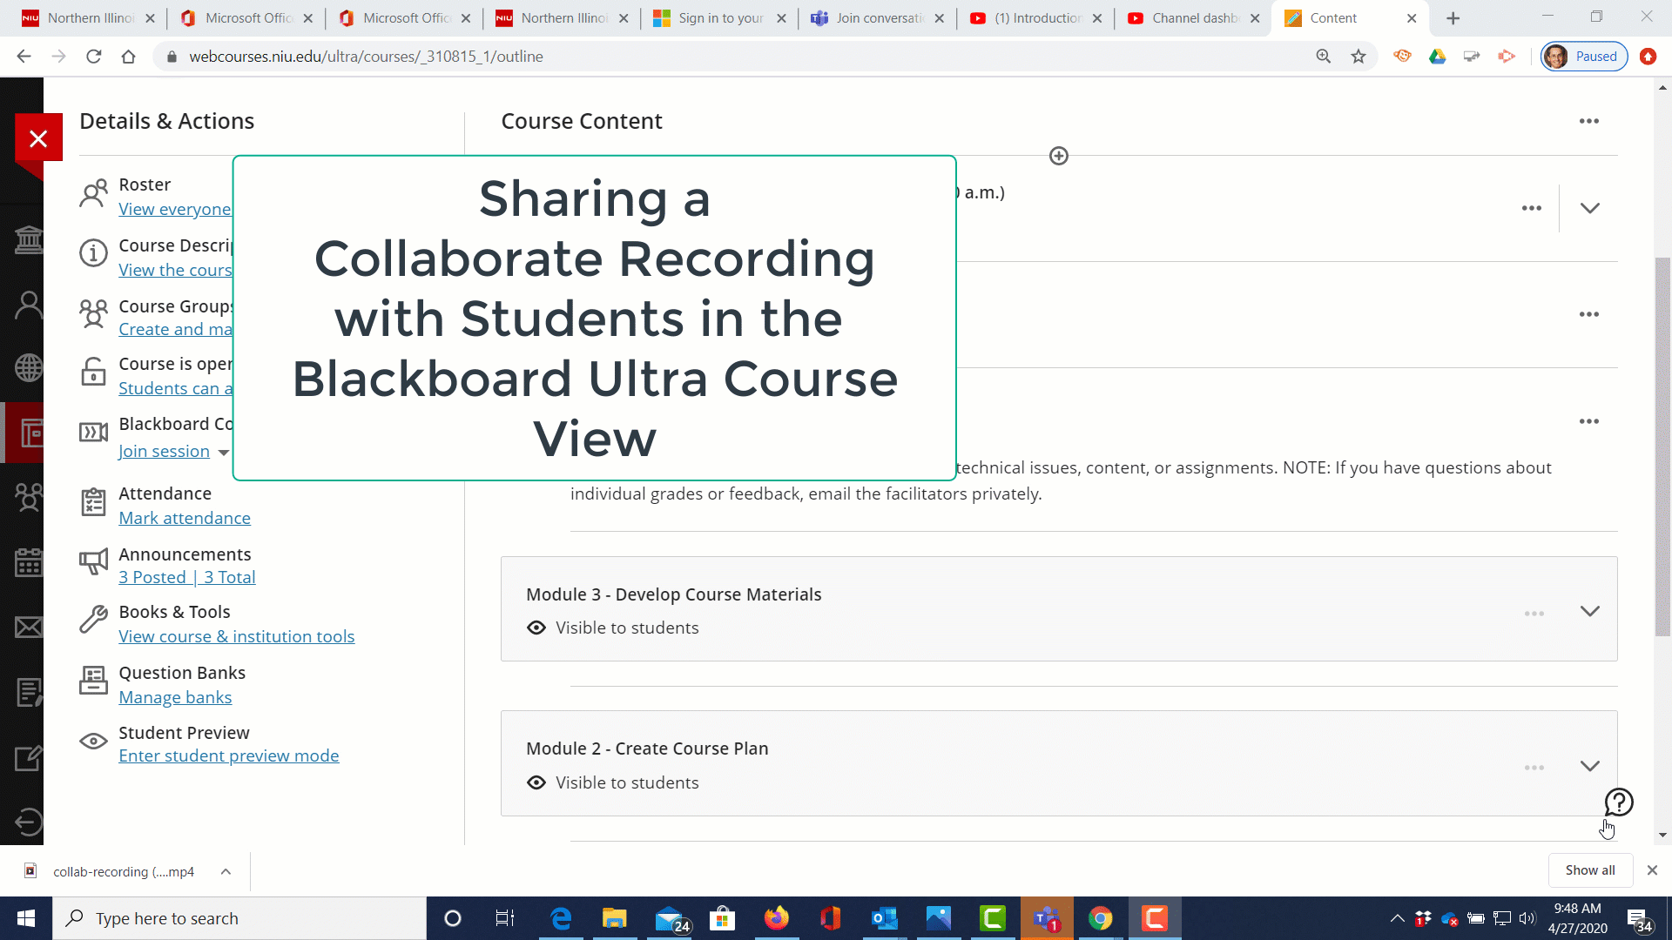Click Windows Start button
The height and width of the screenshot is (940, 1672).
tap(26, 918)
